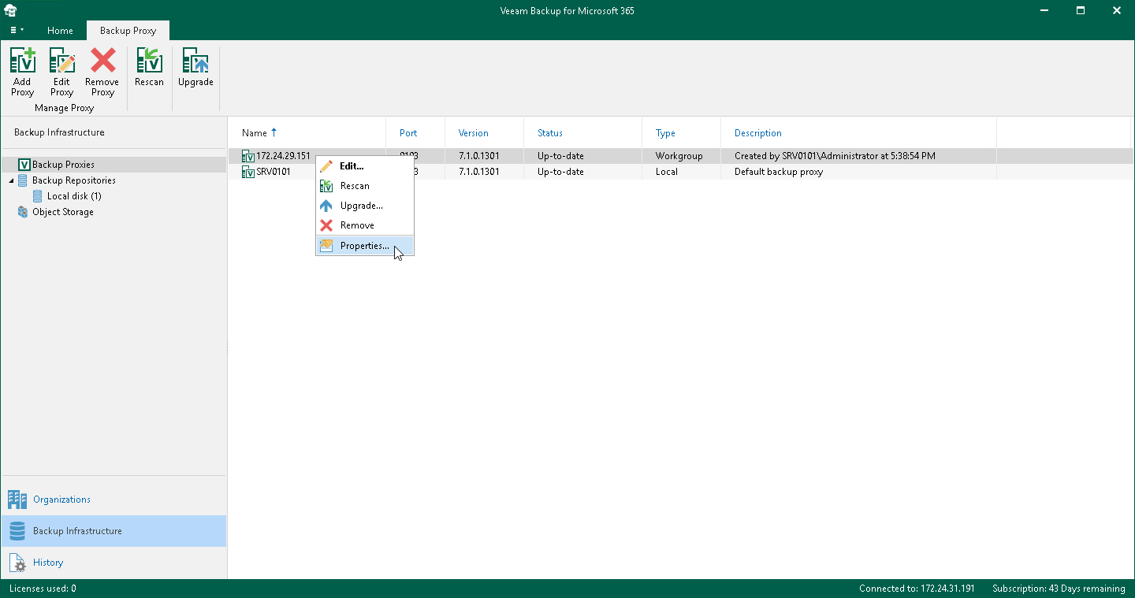This screenshot has height=598, width=1135.
Task: Choose Rescan from the context menu
Action: coord(365,186)
